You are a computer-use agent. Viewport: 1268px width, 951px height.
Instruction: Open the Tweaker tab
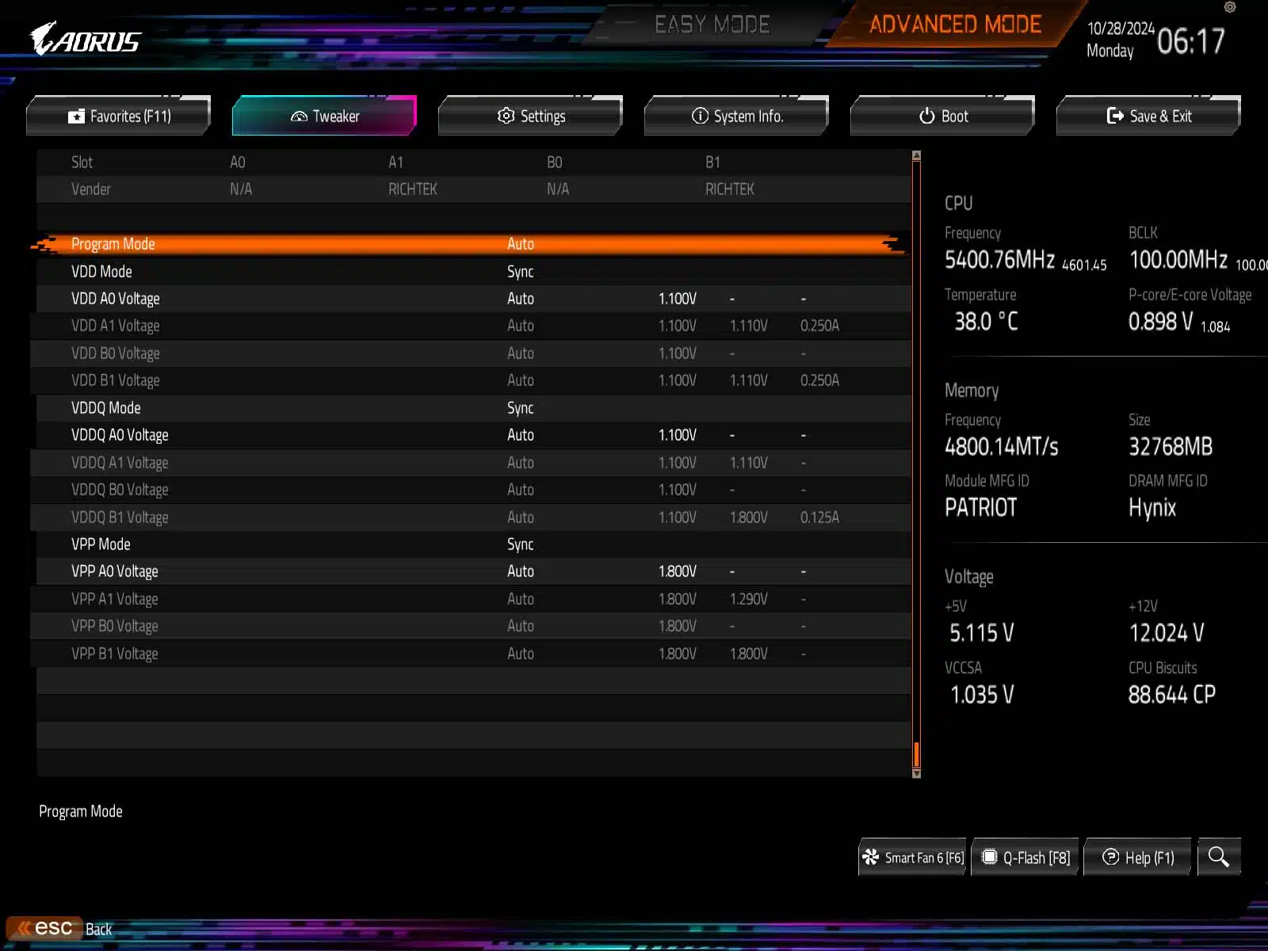click(x=324, y=116)
